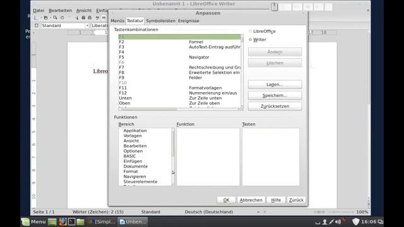
Task: Click the show desktop icon in taskbar
Action: [x=52, y=221]
